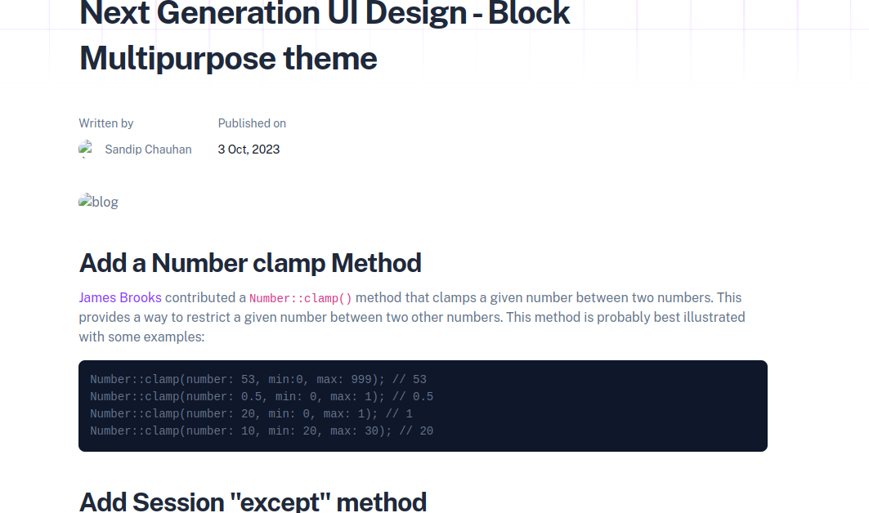Click the published date 3 Oct, 2023

click(x=249, y=149)
